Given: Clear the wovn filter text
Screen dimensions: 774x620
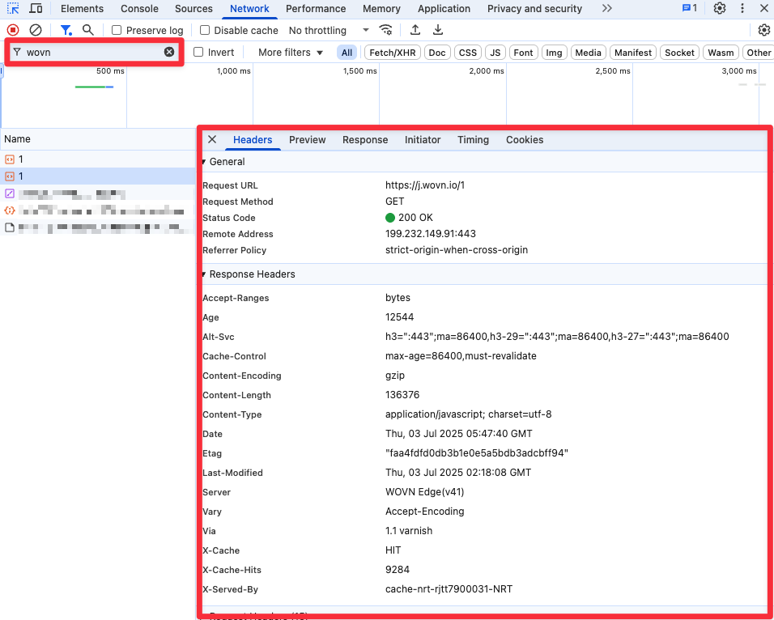Looking at the screenshot, I should [169, 52].
